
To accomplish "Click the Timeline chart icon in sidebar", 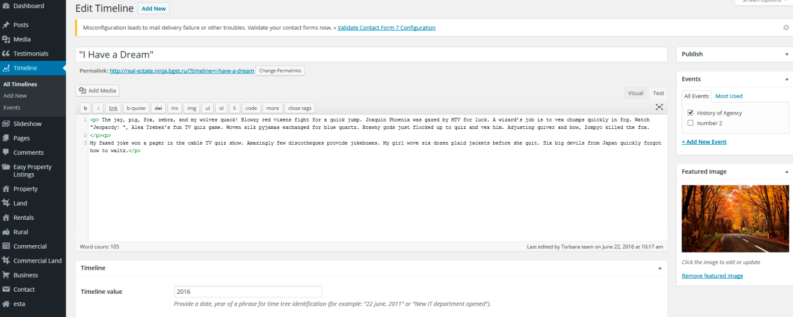I will pos(6,68).
